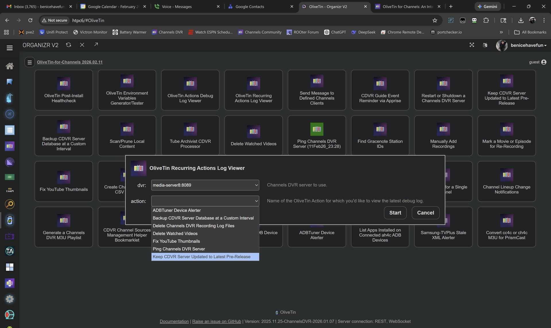Select Keep CDVR Server Updated to Latest Pre-Release
The width and height of the screenshot is (551, 328).
tap(201, 257)
